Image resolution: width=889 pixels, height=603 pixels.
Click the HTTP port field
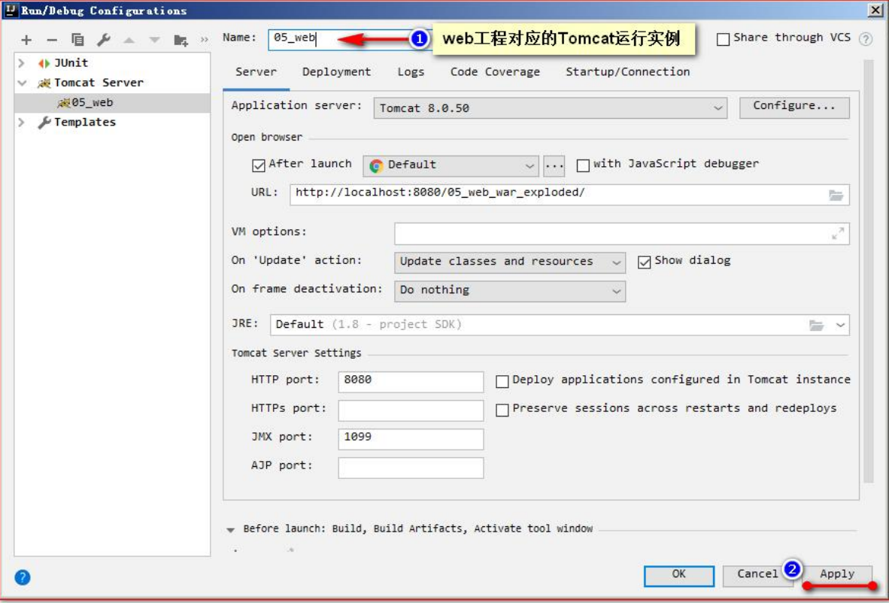[x=411, y=381]
